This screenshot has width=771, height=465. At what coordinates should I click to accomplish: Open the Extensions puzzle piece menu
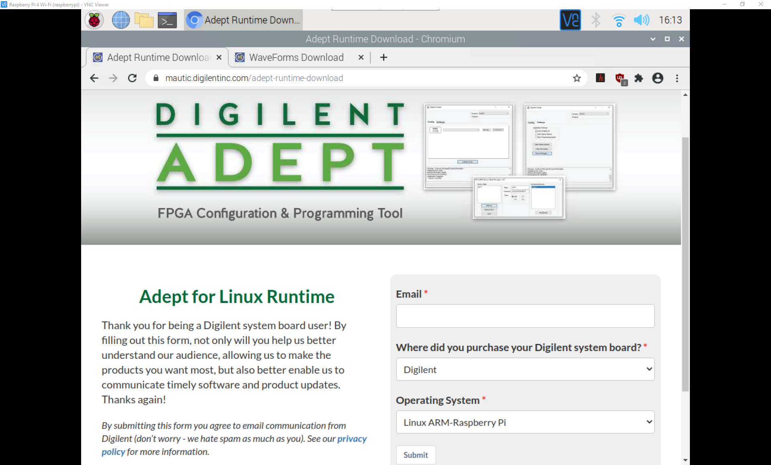click(638, 78)
